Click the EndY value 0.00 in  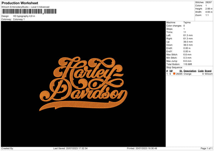[187, 51]
